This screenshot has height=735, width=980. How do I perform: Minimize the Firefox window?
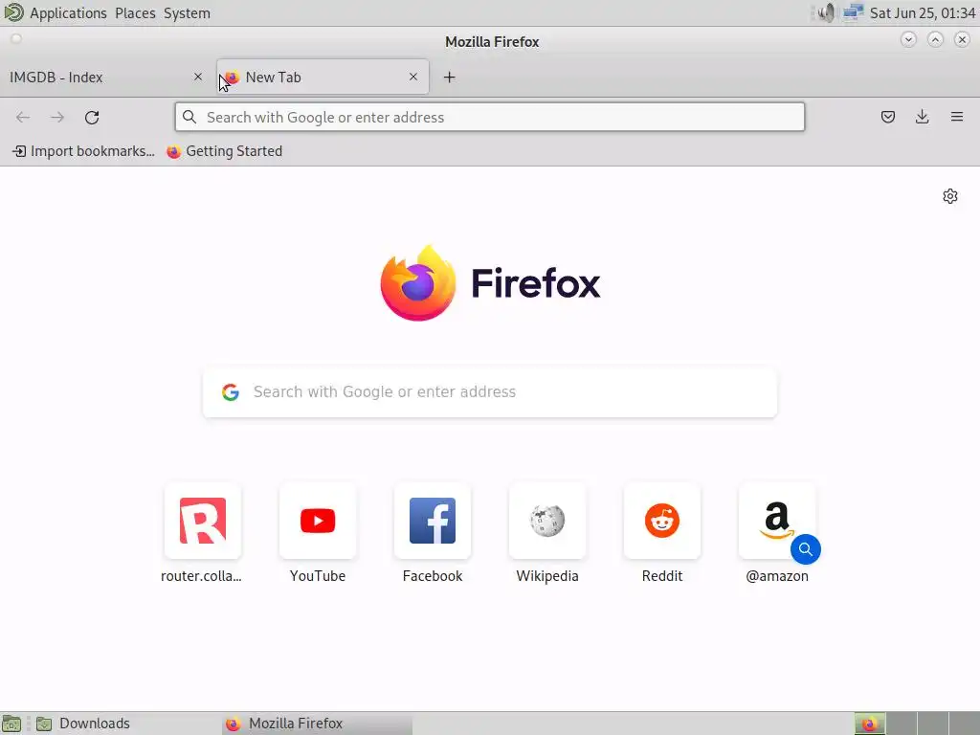(908, 39)
